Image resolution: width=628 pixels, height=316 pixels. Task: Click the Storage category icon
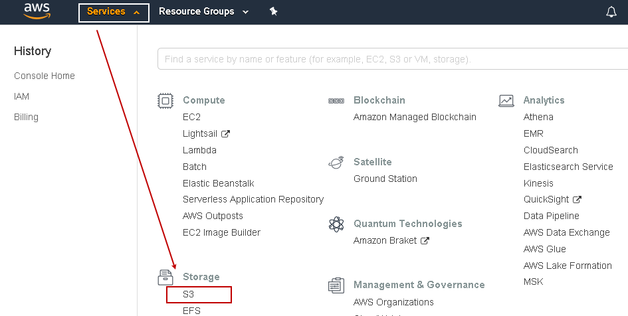[x=165, y=277]
